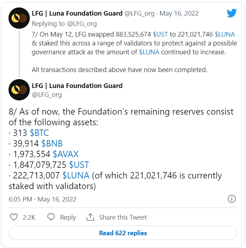Open the $AVAX cashtag link

pyautogui.click(x=66, y=154)
